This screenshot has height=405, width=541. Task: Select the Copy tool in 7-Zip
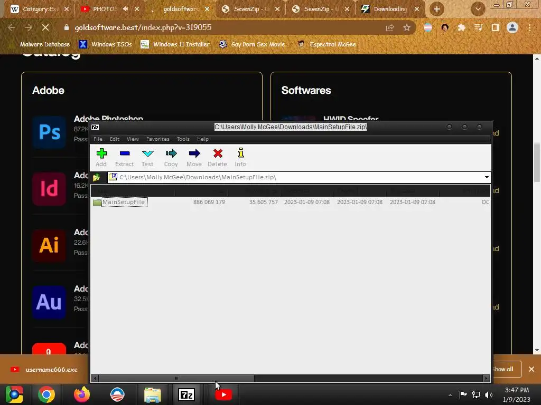pyautogui.click(x=171, y=157)
